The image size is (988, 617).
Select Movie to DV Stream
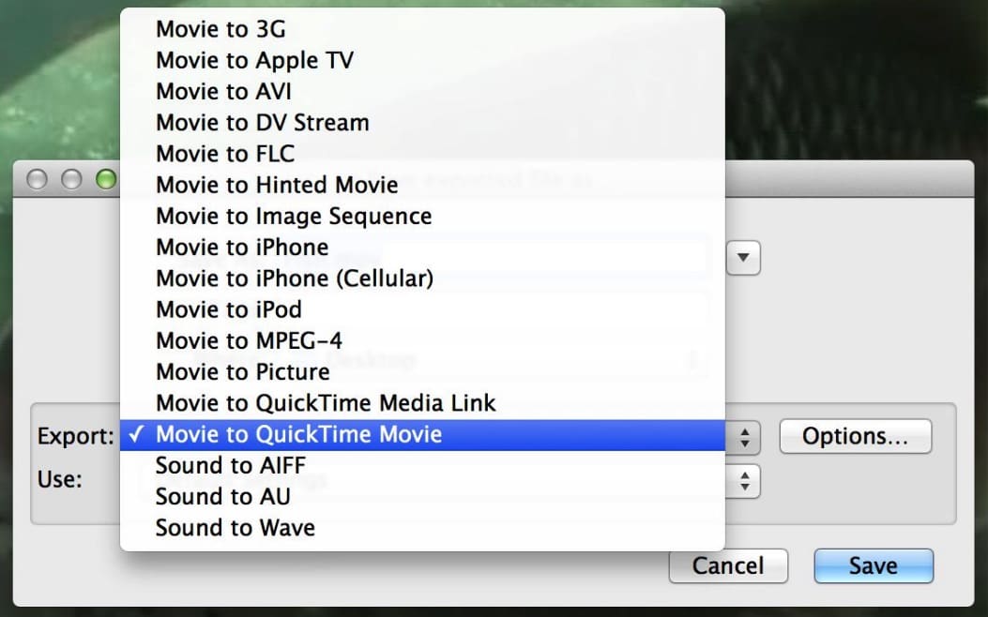click(x=262, y=122)
